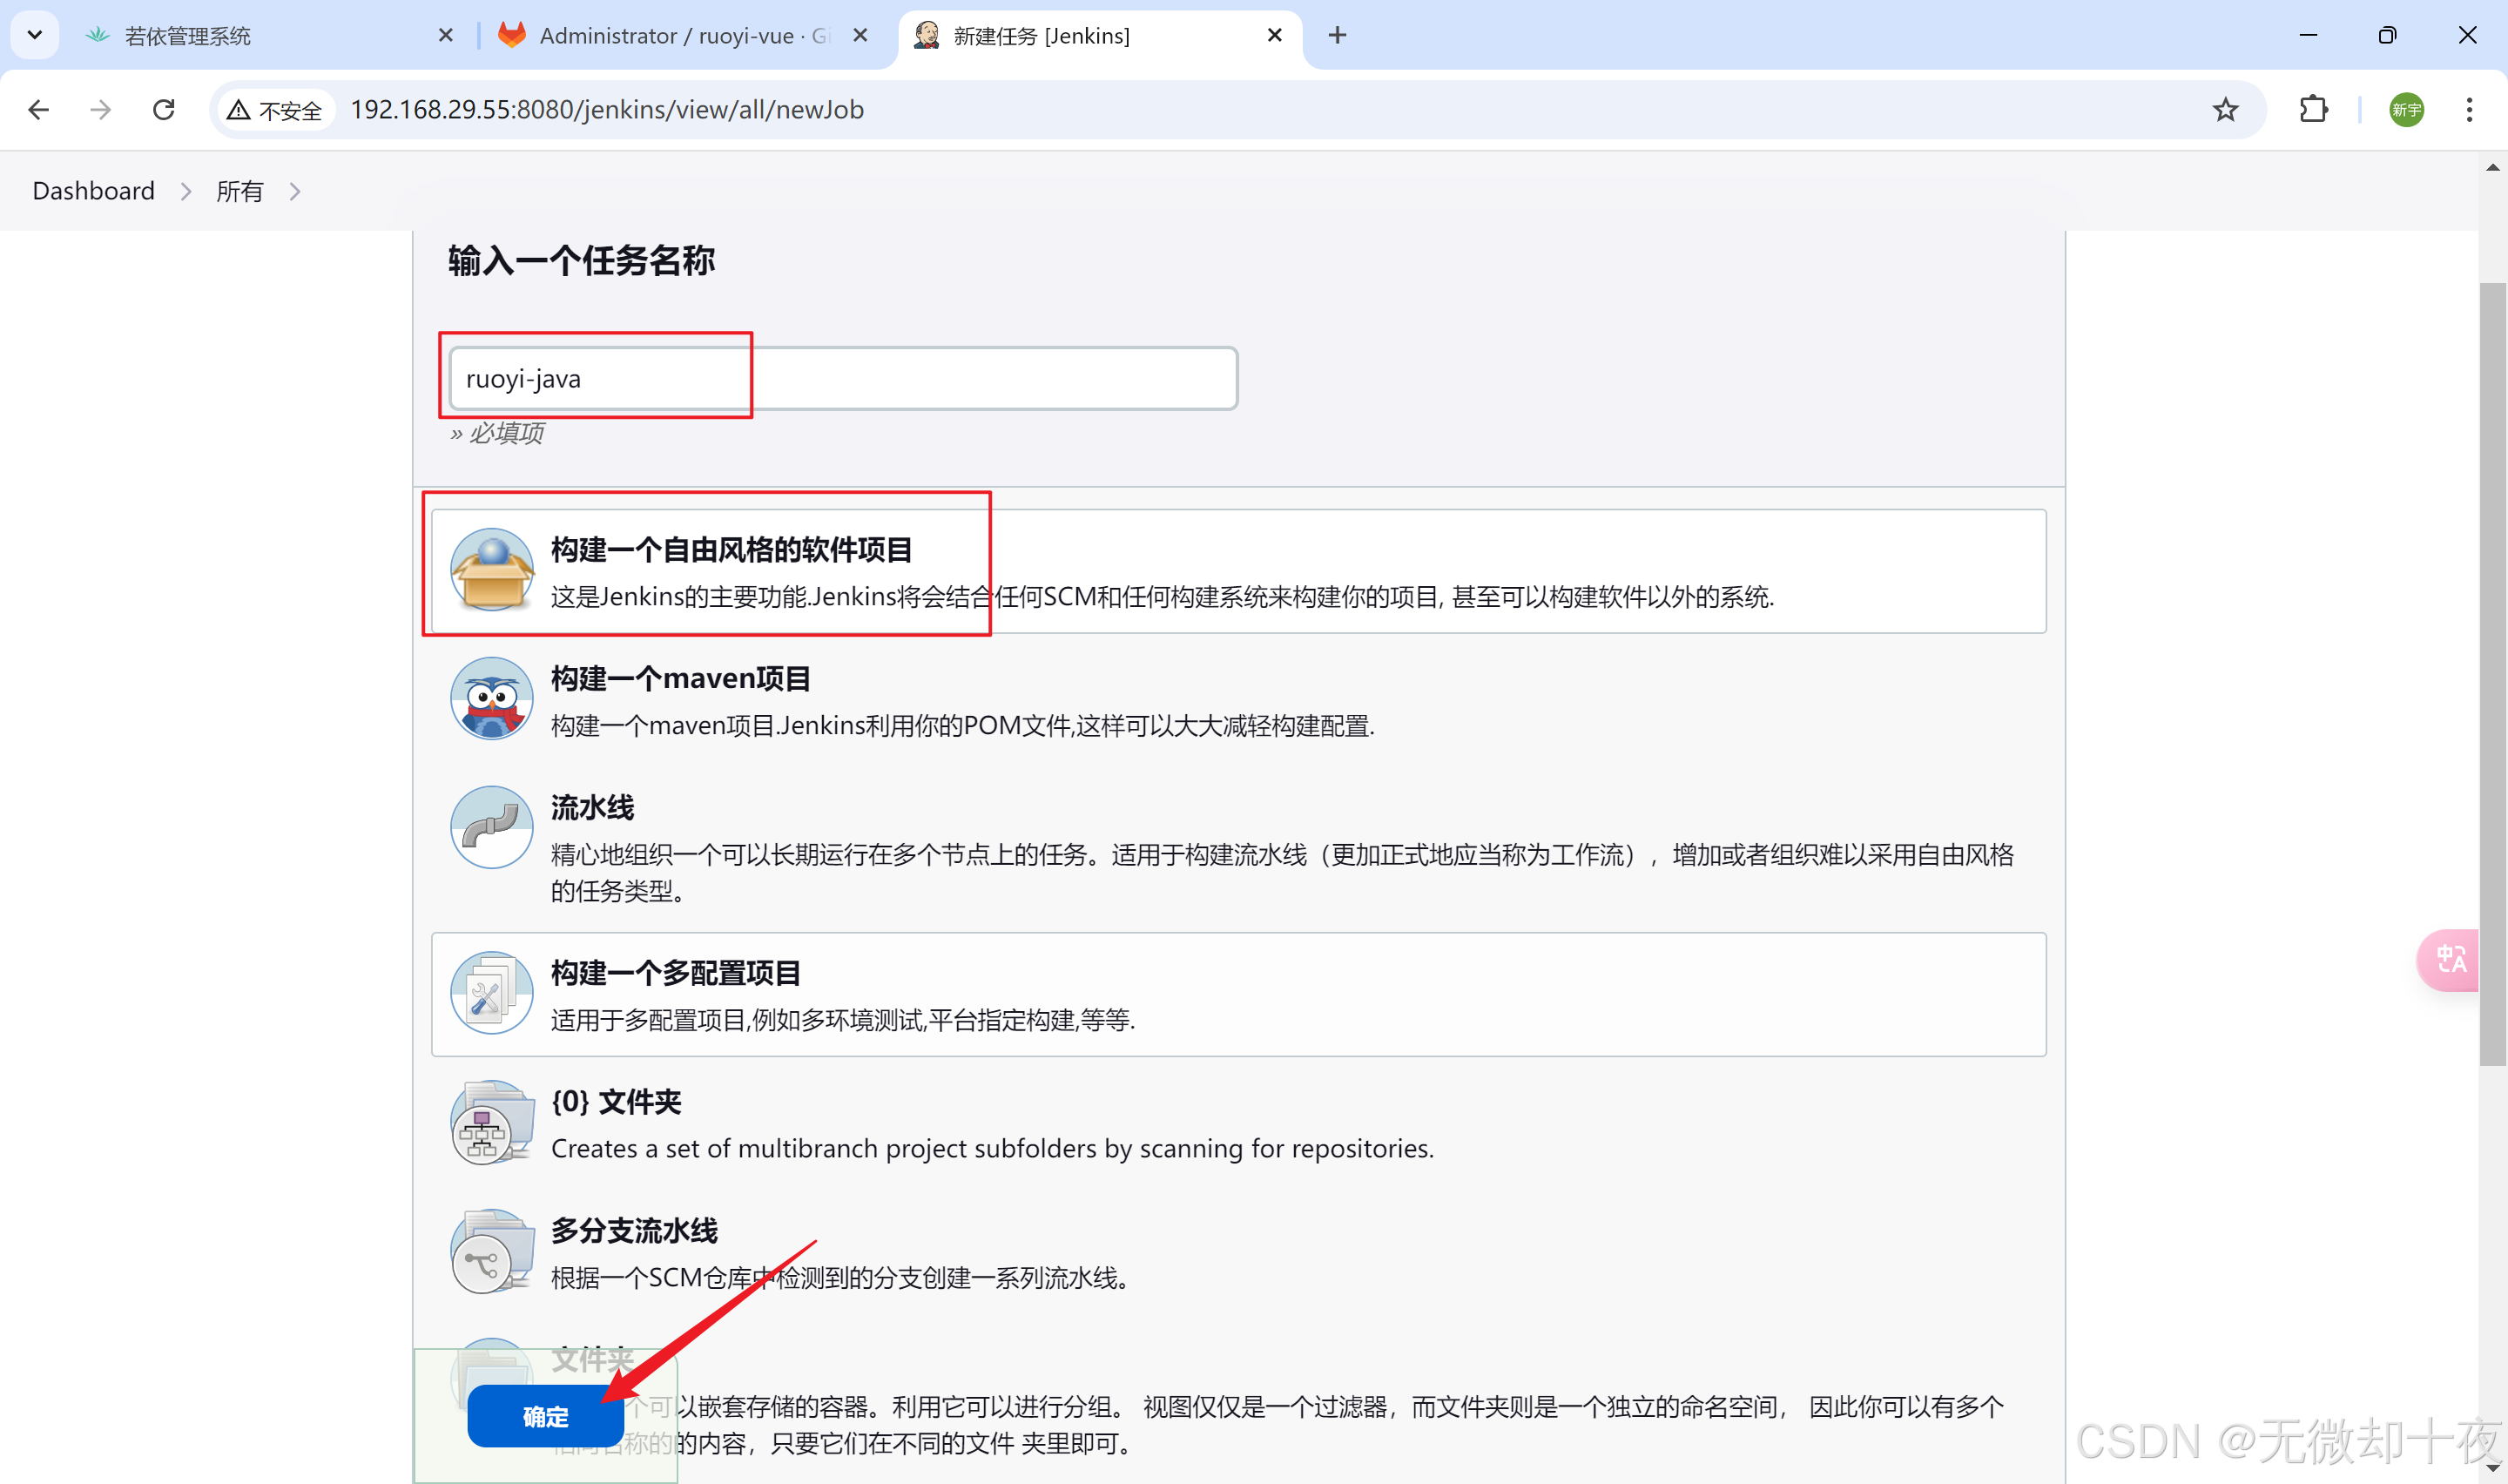Image resolution: width=2508 pixels, height=1484 pixels.
Task: Expand the 所有 breadcrumb chevron
Action: click(x=295, y=191)
